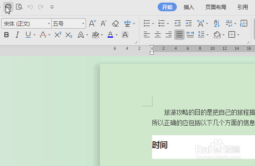This screenshot has width=255, height=166.
Task: Align text left
Action: point(147,35)
